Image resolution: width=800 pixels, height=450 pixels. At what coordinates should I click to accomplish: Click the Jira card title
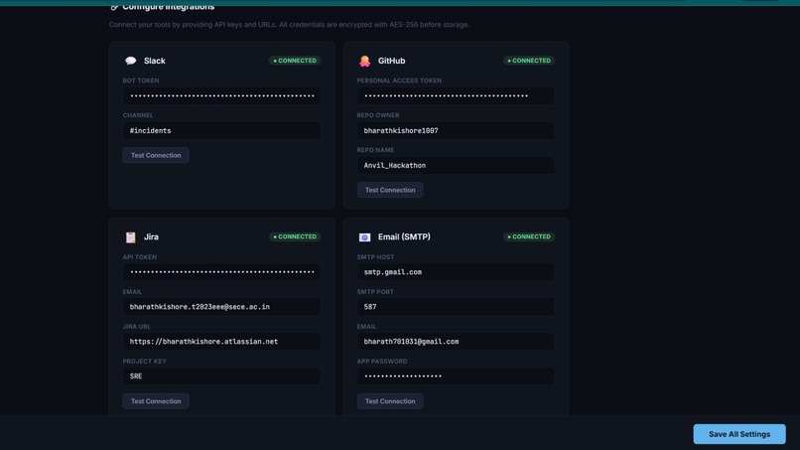tap(151, 237)
